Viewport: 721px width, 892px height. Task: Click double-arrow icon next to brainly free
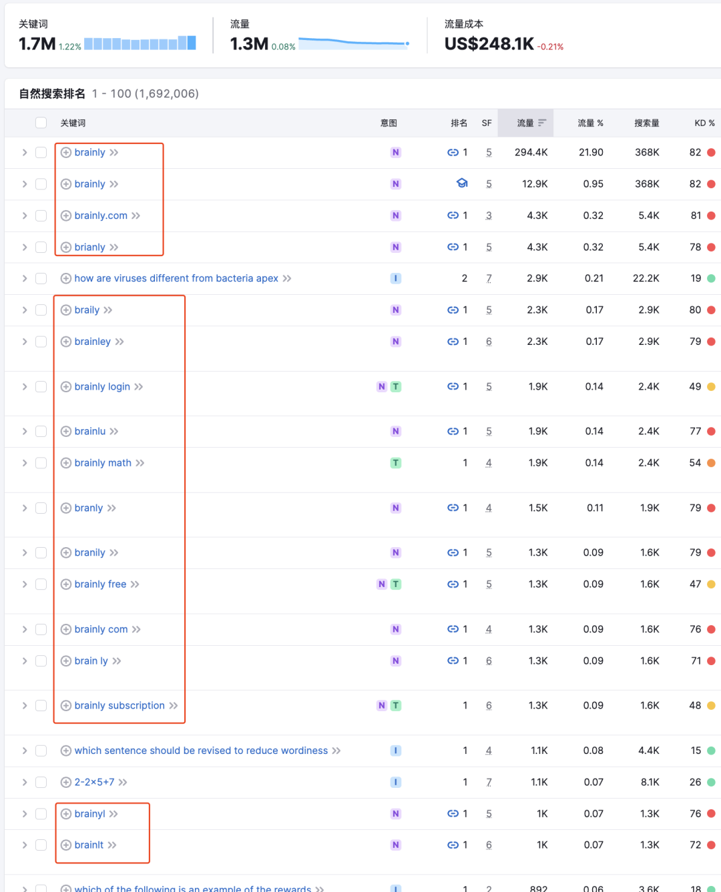135,584
